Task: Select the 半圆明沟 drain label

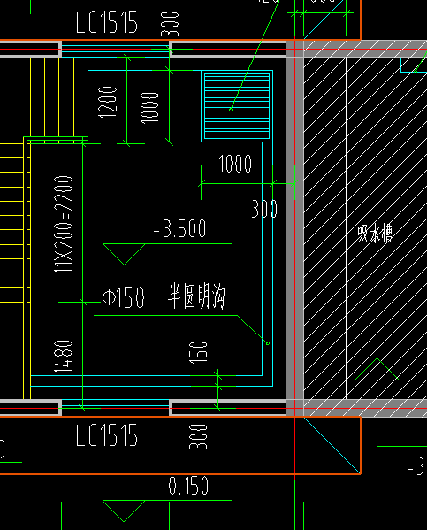Action: coord(196,296)
